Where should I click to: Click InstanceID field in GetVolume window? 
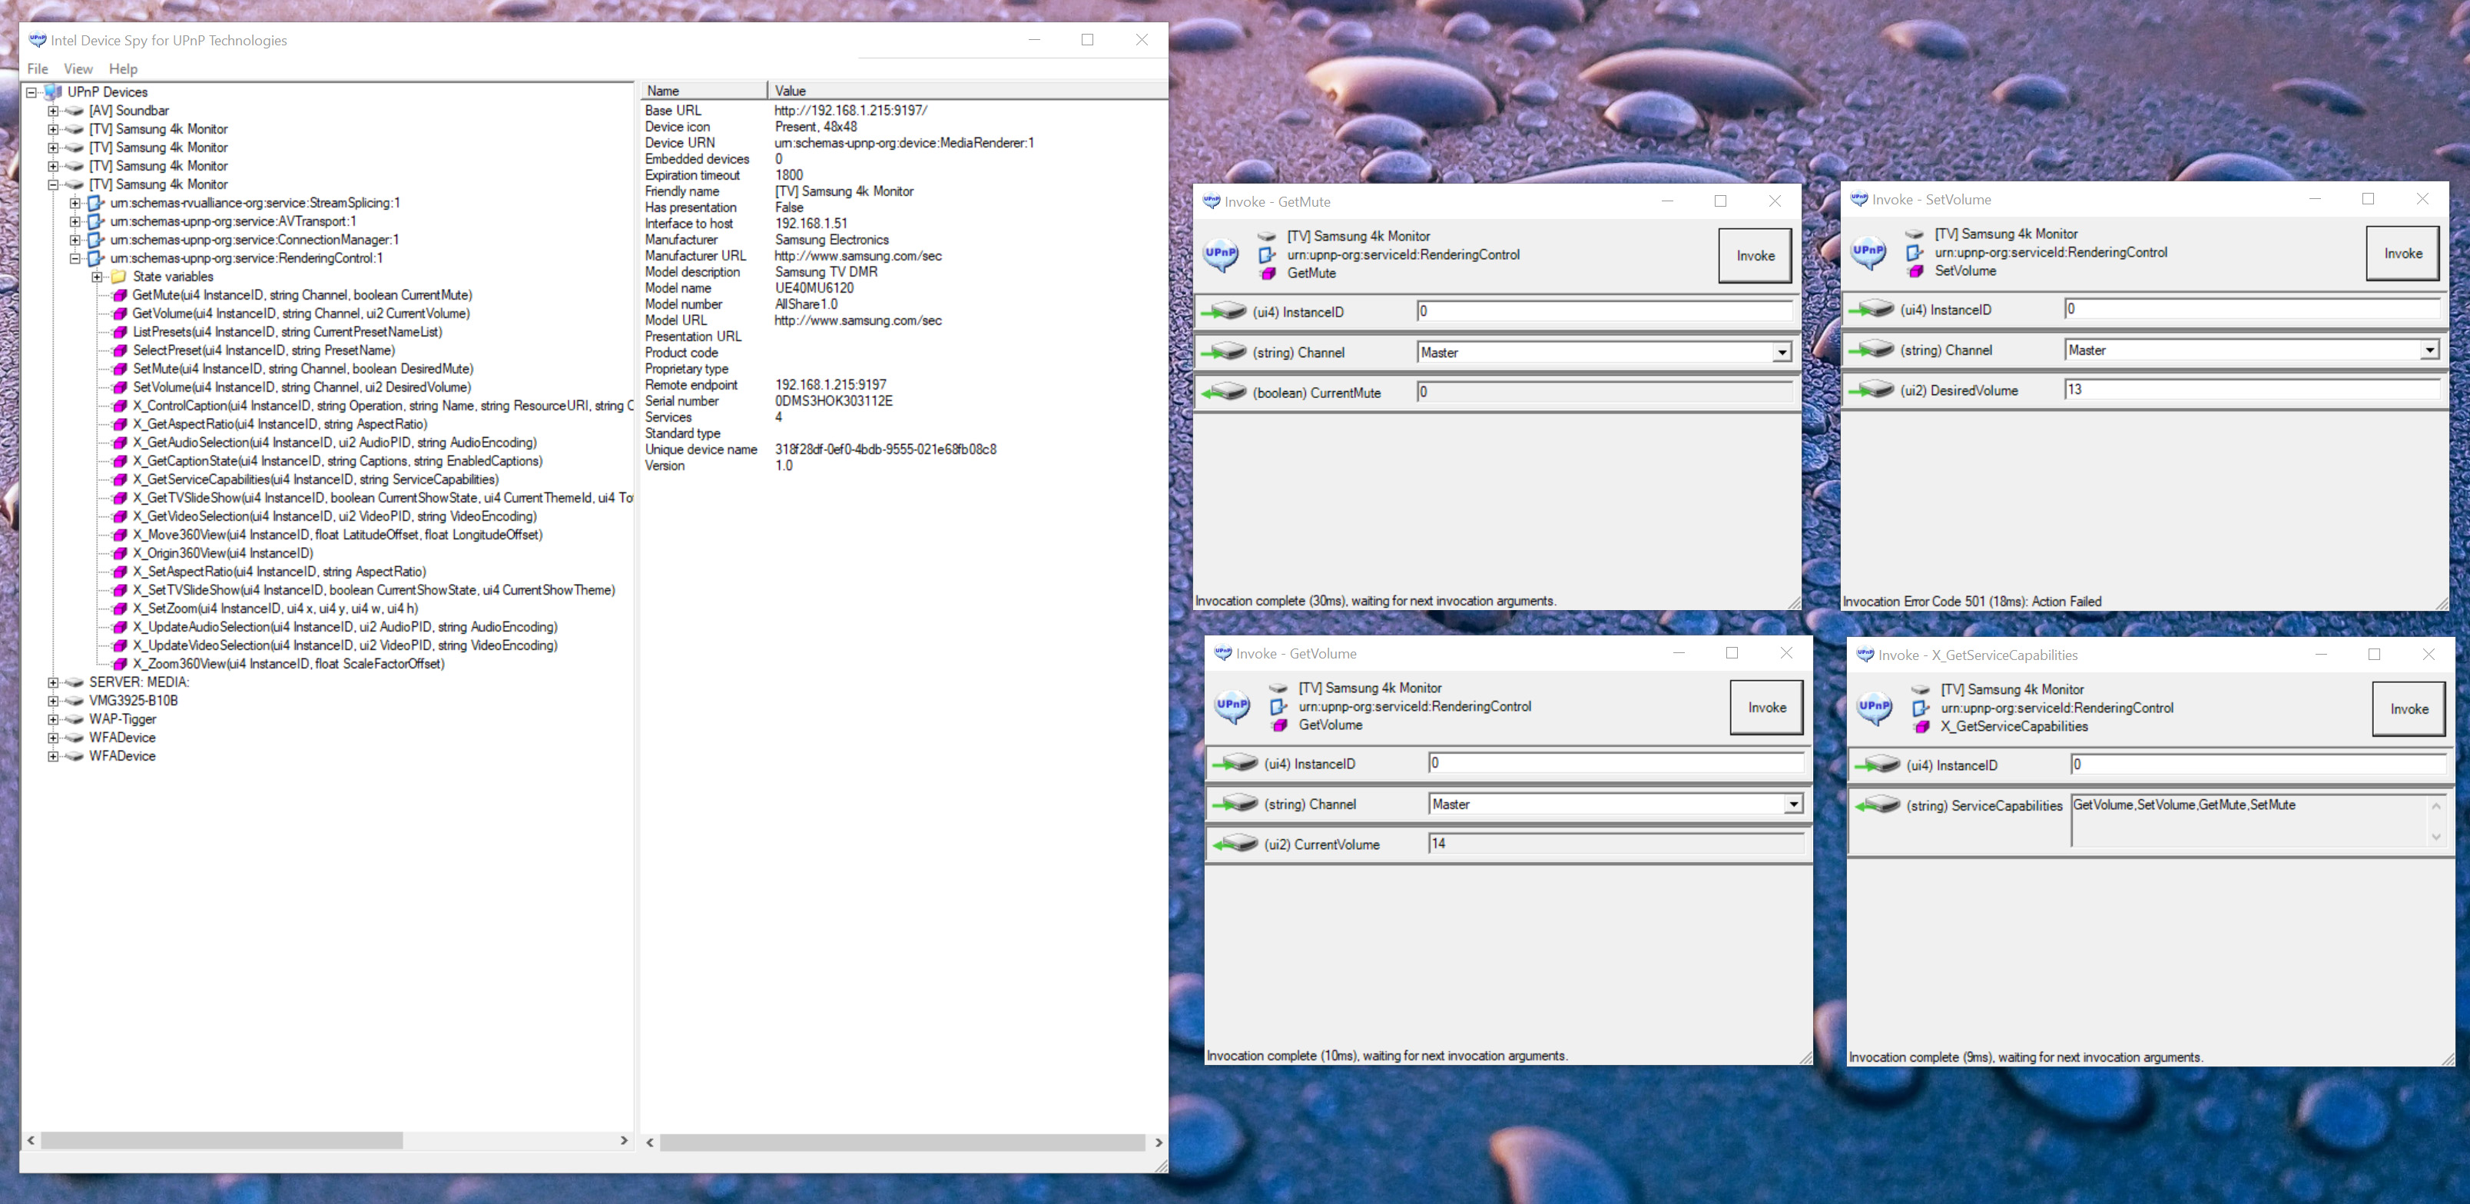(x=1616, y=763)
